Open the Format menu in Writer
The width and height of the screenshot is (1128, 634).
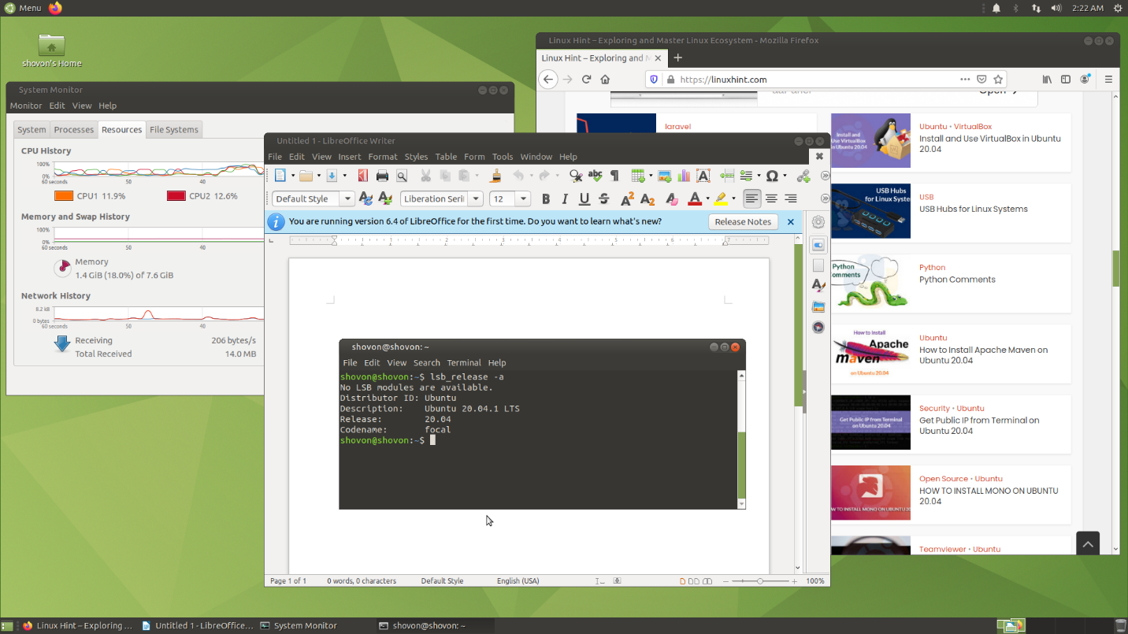pos(383,157)
